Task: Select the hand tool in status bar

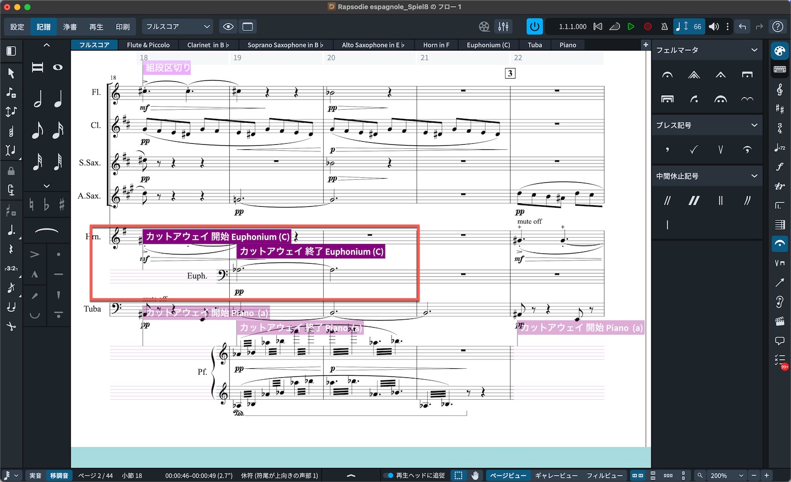Action: tap(475, 475)
